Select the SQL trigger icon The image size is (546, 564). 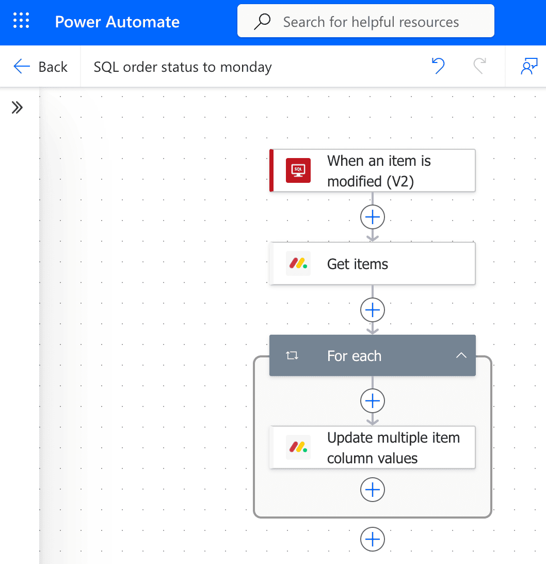tap(298, 170)
